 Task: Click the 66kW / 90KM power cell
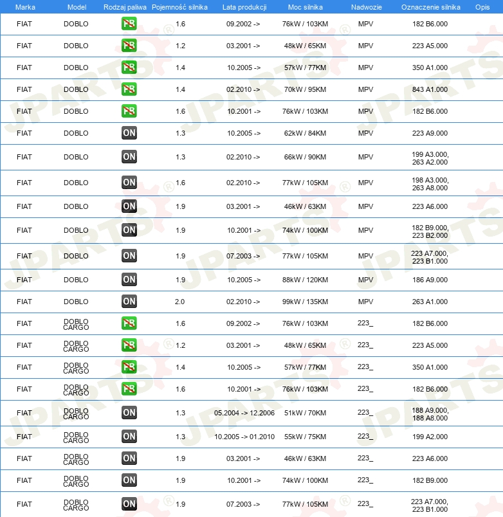pos(305,157)
